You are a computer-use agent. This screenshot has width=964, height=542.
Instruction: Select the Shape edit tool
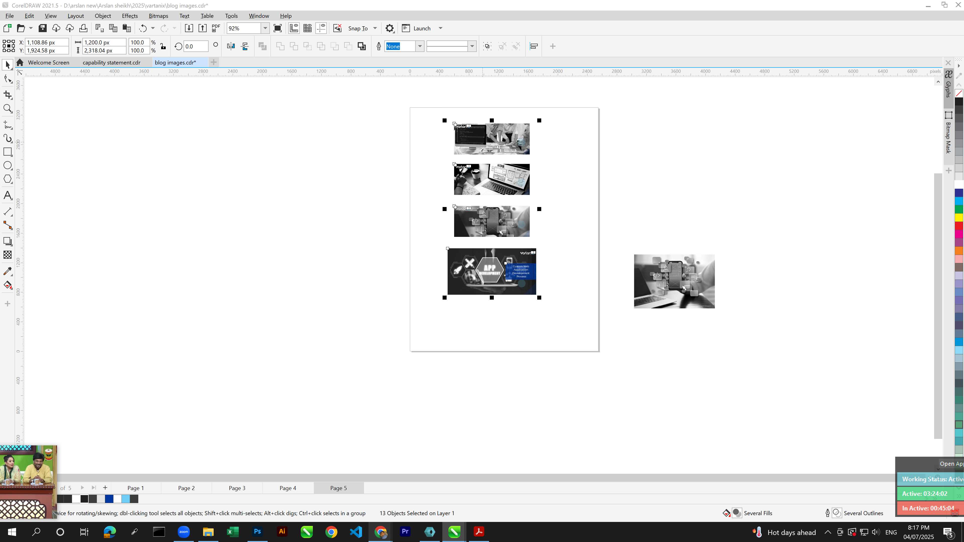[8, 79]
